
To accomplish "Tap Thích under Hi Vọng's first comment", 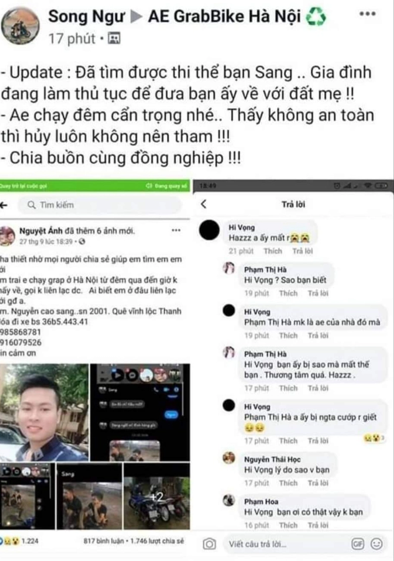I will pos(273,251).
